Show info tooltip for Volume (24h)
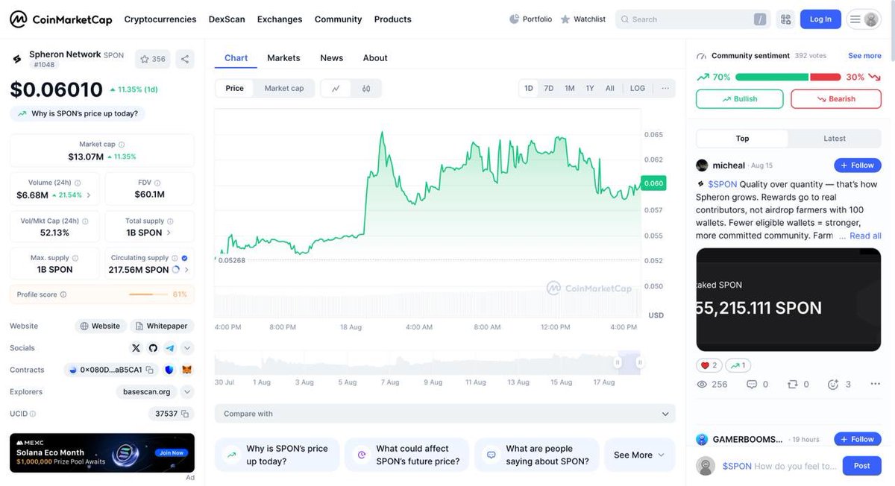This screenshot has width=895, height=486. click(78, 183)
